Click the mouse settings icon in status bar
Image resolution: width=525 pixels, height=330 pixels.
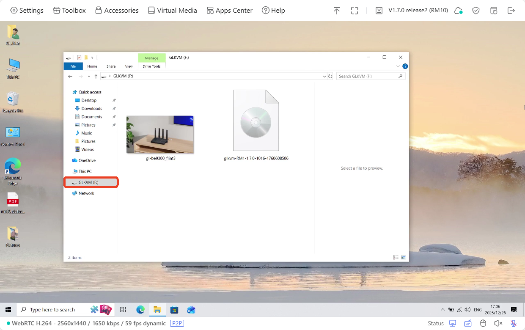point(483,323)
